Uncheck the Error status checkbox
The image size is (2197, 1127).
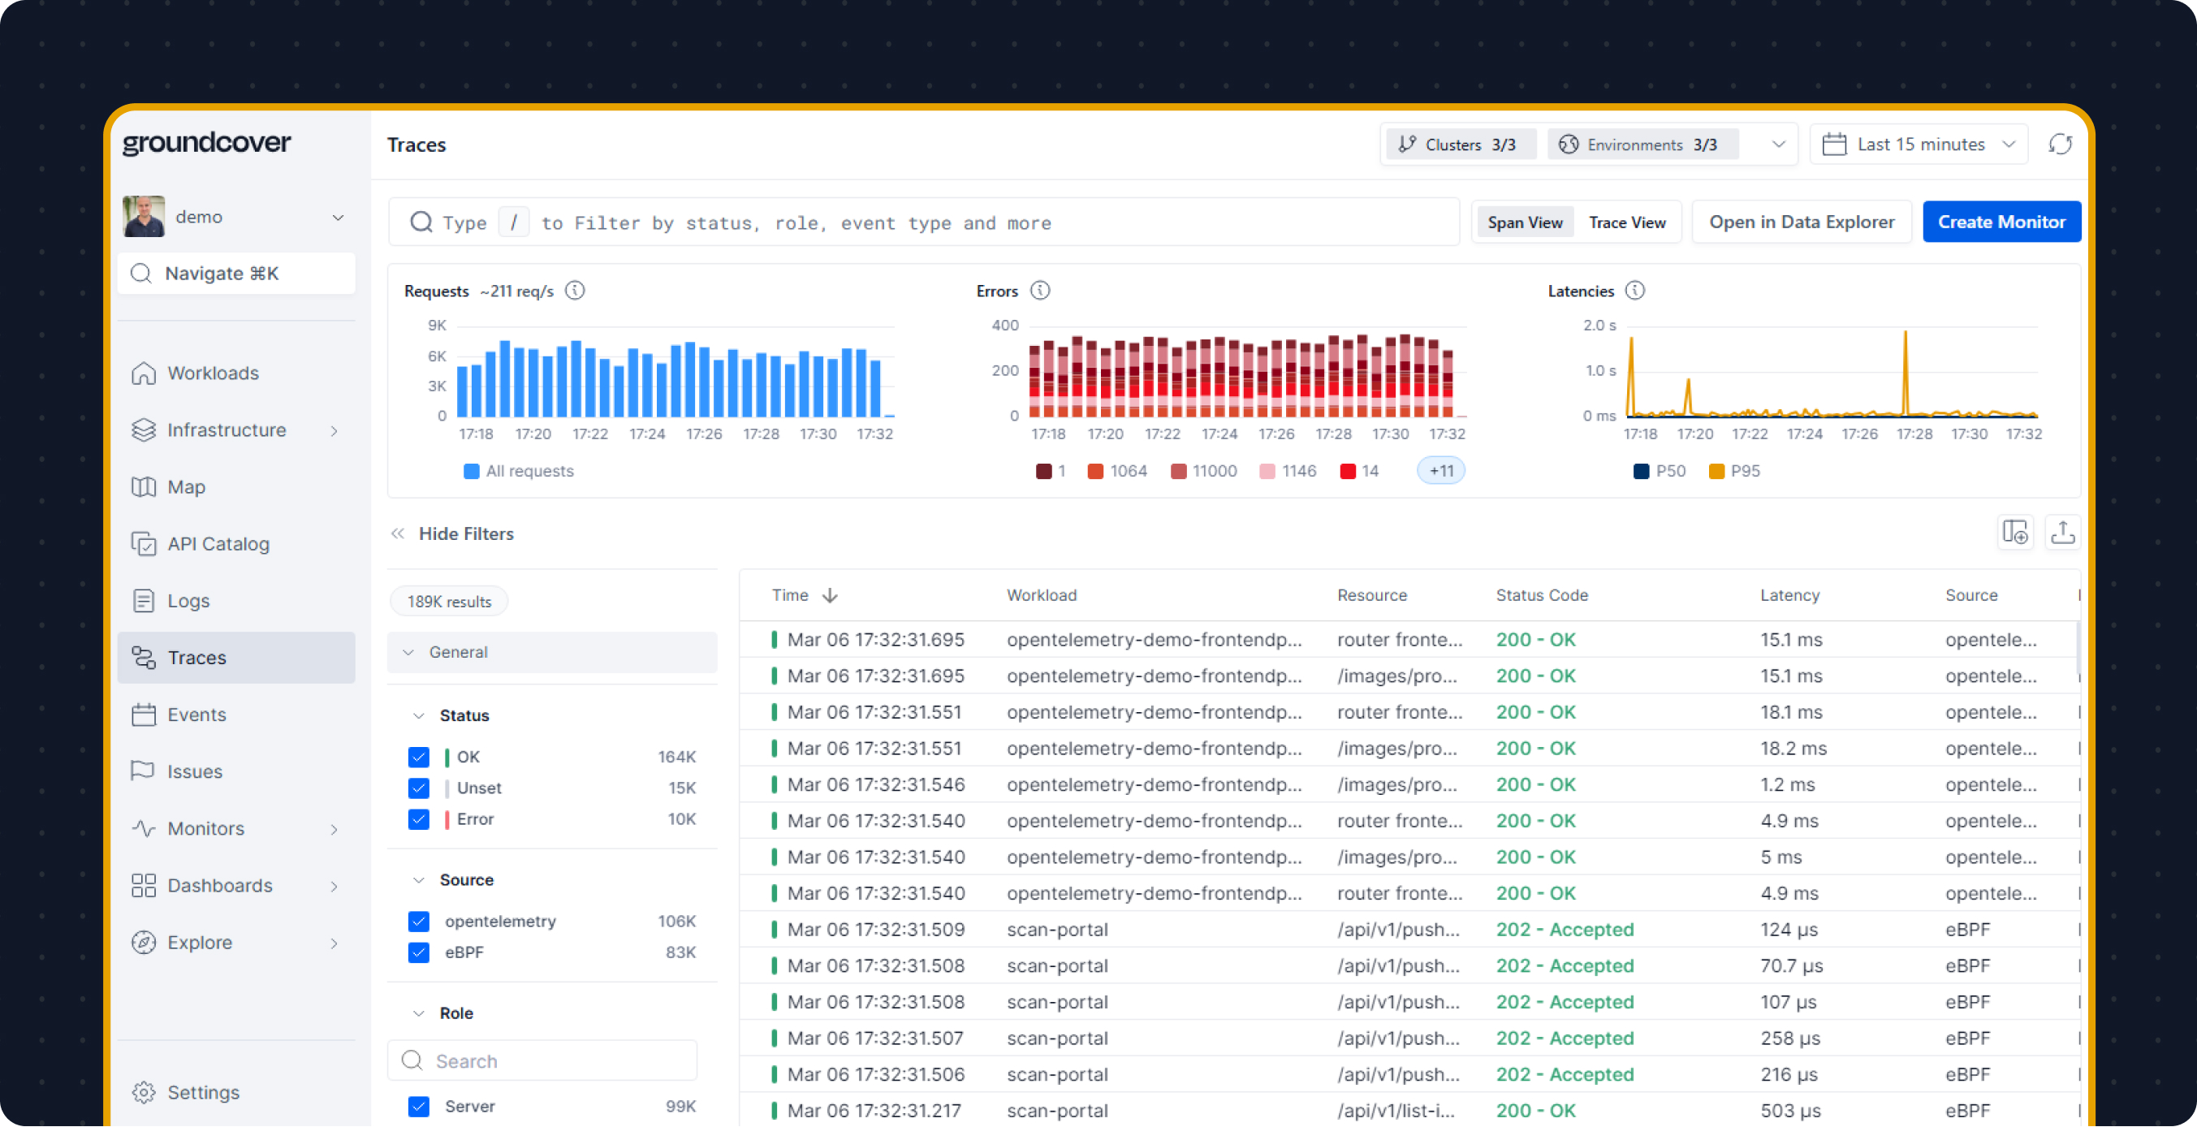click(x=419, y=819)
